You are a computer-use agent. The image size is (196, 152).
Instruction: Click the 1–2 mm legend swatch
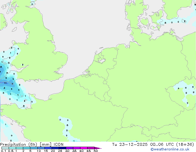pyautogui.click(x=19, y=148)
